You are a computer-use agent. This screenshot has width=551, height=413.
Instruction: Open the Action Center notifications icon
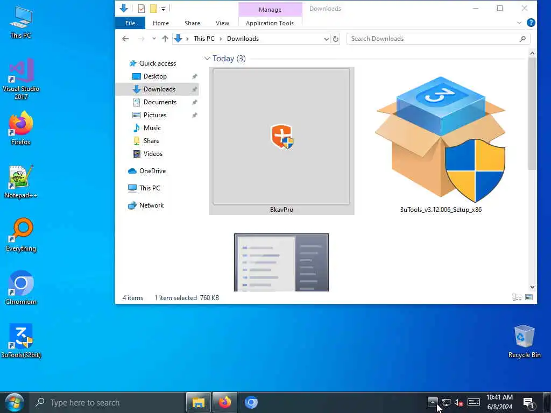pyautogui.click(x=528, y=403)
